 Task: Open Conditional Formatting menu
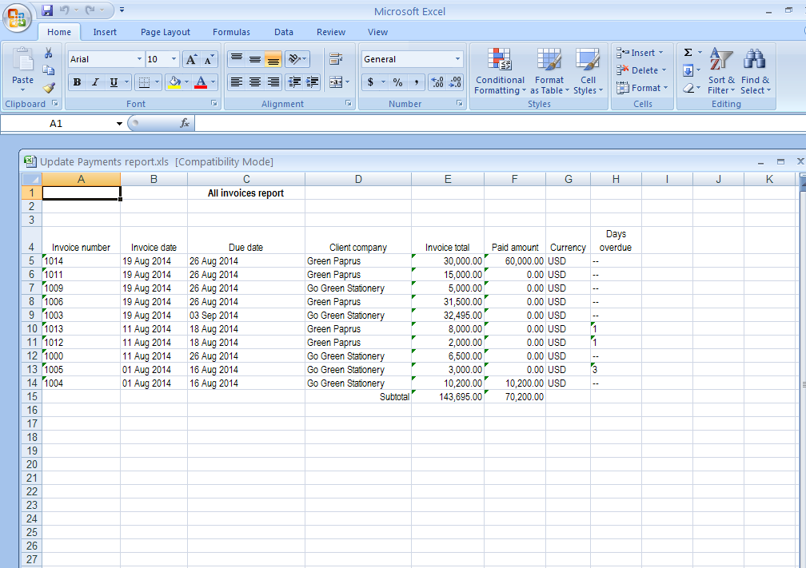500,71
